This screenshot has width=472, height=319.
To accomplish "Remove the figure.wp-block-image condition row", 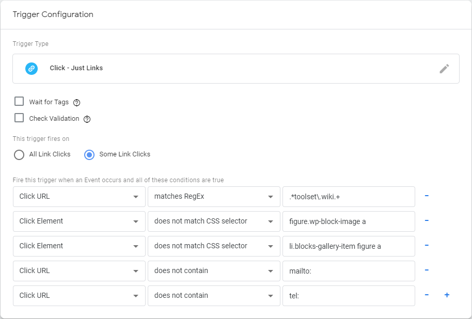I will point(427,220).
